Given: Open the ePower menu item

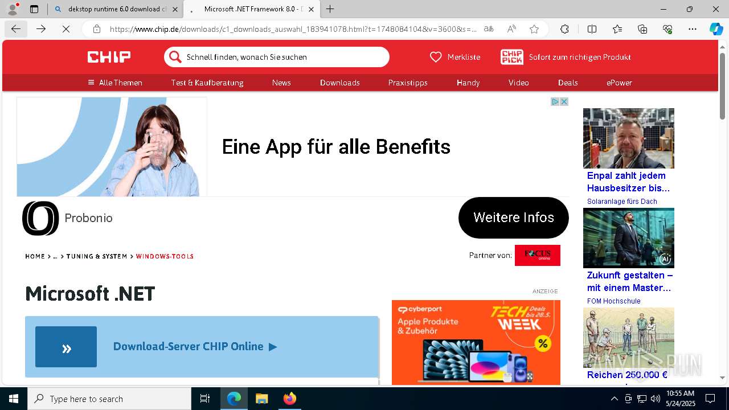Looking at the screenshot, I should [x=620, y=83].
